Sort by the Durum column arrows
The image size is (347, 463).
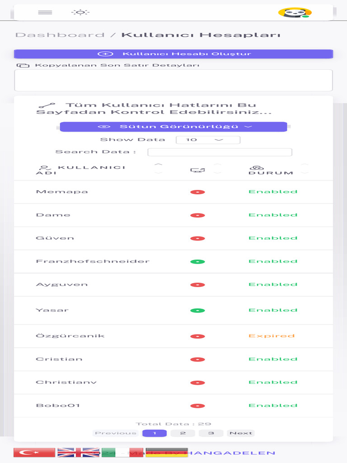pos(305,169)
